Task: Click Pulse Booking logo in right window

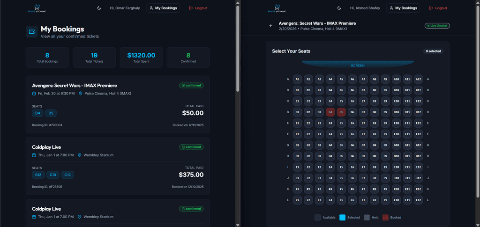Action: coord(277,8)
